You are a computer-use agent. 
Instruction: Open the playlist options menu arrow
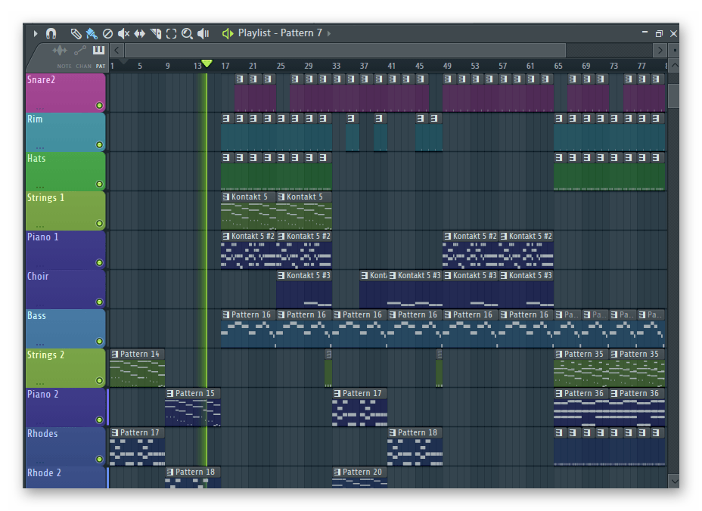click(x=36, y=33)
